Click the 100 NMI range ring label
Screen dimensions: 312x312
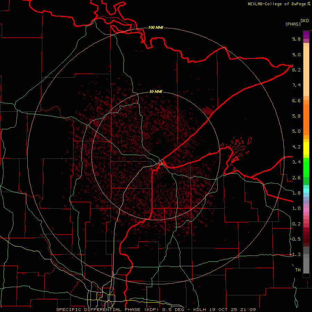click(156, 27)
